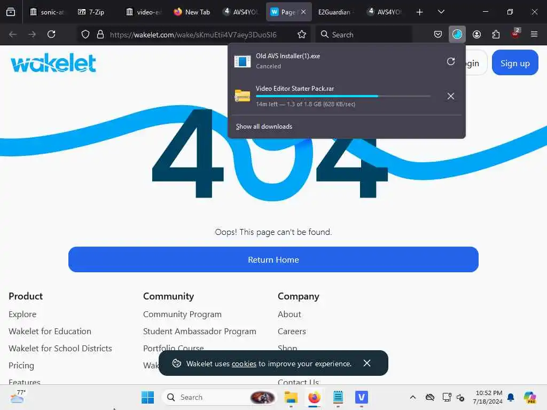This screenshot has width=547, height=410.
Task: Open uBlock Origin extension icon
Action: pos(515,34)
